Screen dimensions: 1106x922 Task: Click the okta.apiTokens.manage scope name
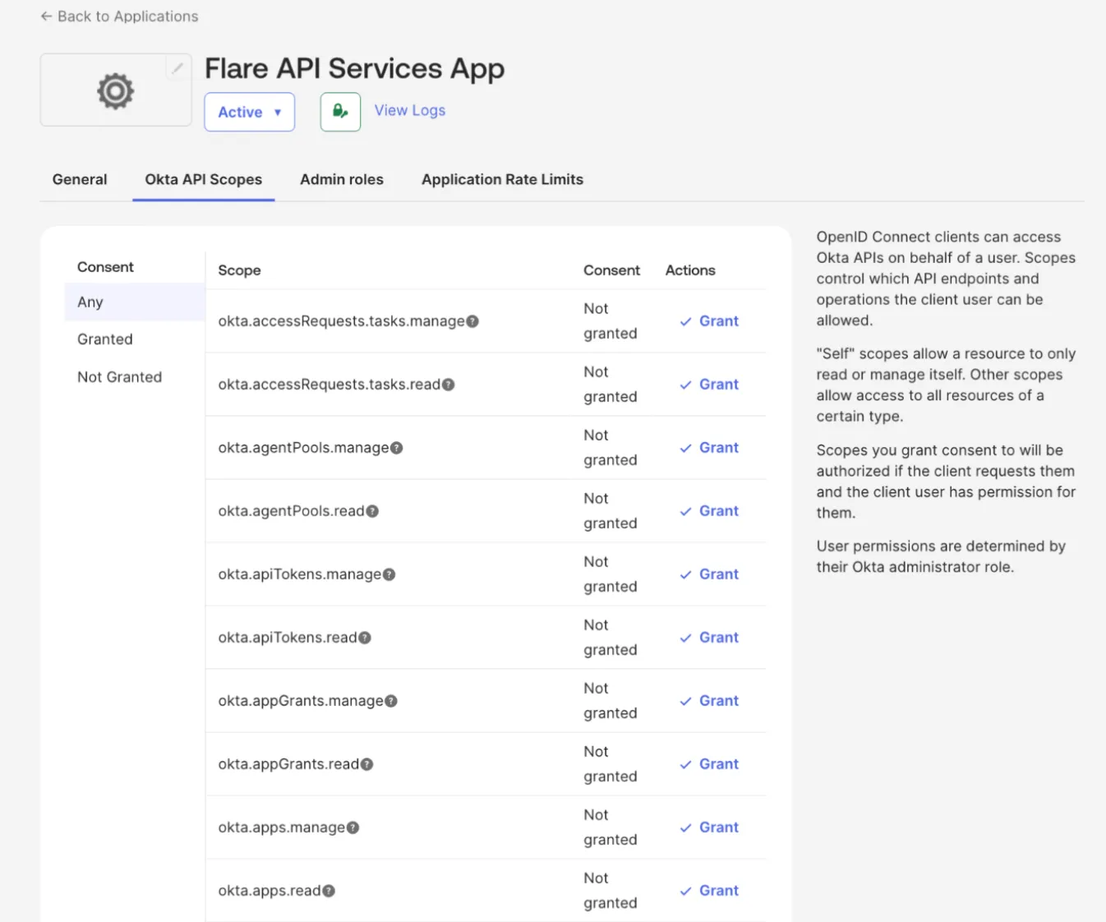[x=300, y=574]
